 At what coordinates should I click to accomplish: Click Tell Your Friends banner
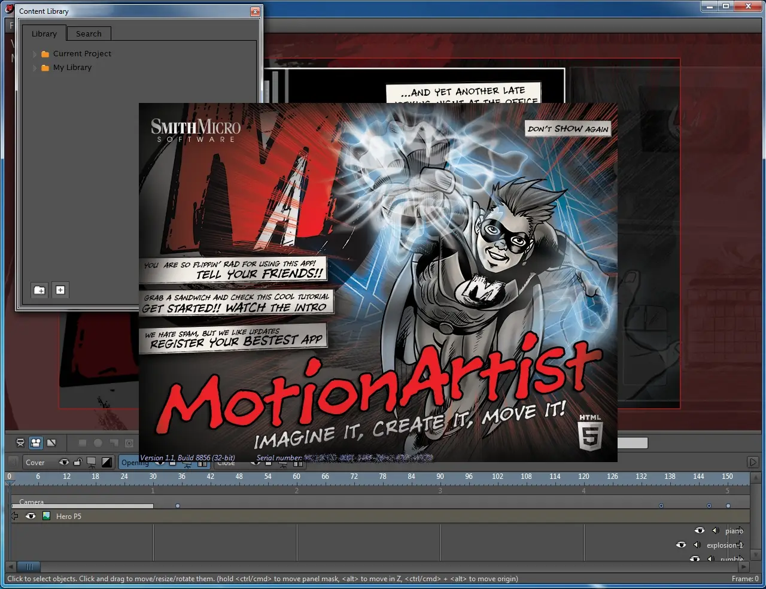tap(233, 269)
